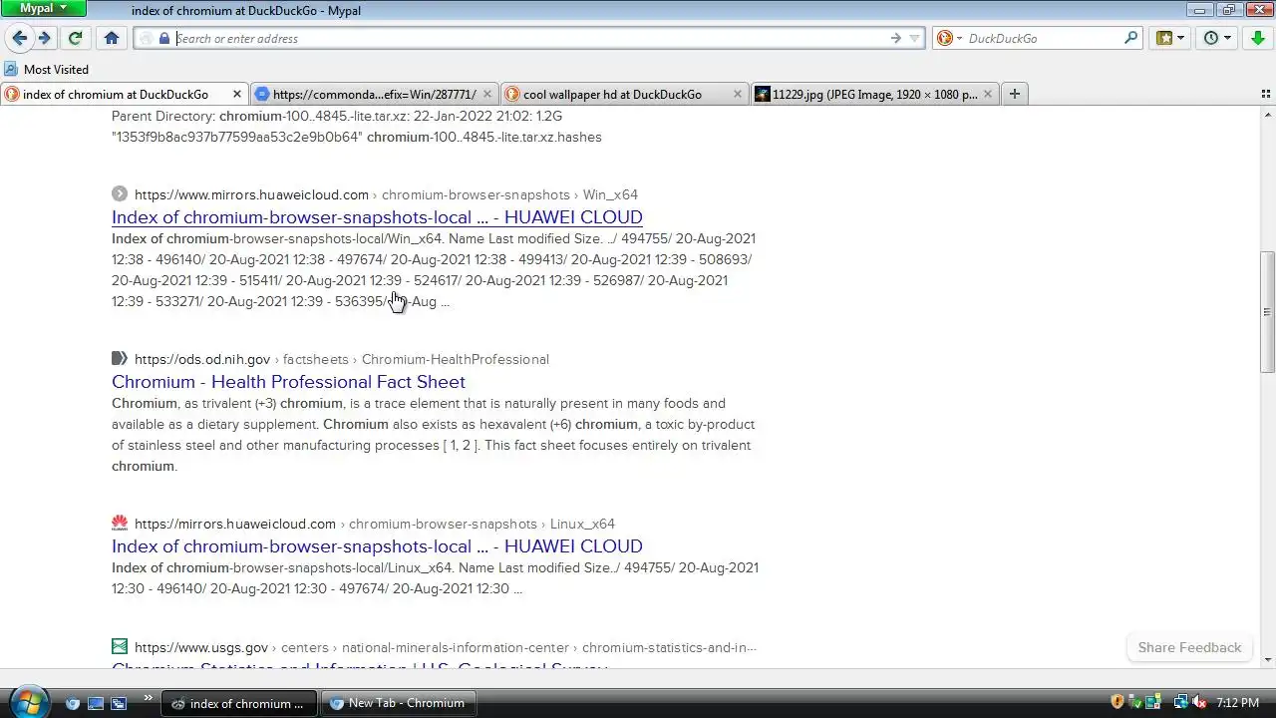This screenshot has height=718, width=1276.
Task: Click Show Desktop quick launch icon
Action: point(96,703)
